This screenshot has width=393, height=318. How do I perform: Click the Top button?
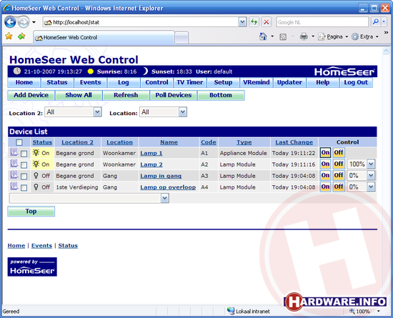pyautogui.click(x=31, y=212)
